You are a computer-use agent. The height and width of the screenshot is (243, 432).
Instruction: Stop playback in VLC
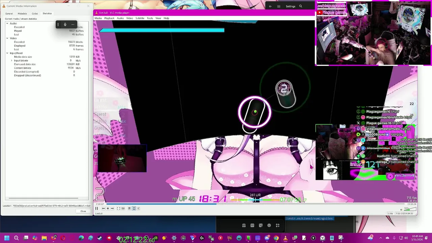(x=108, y=208)
